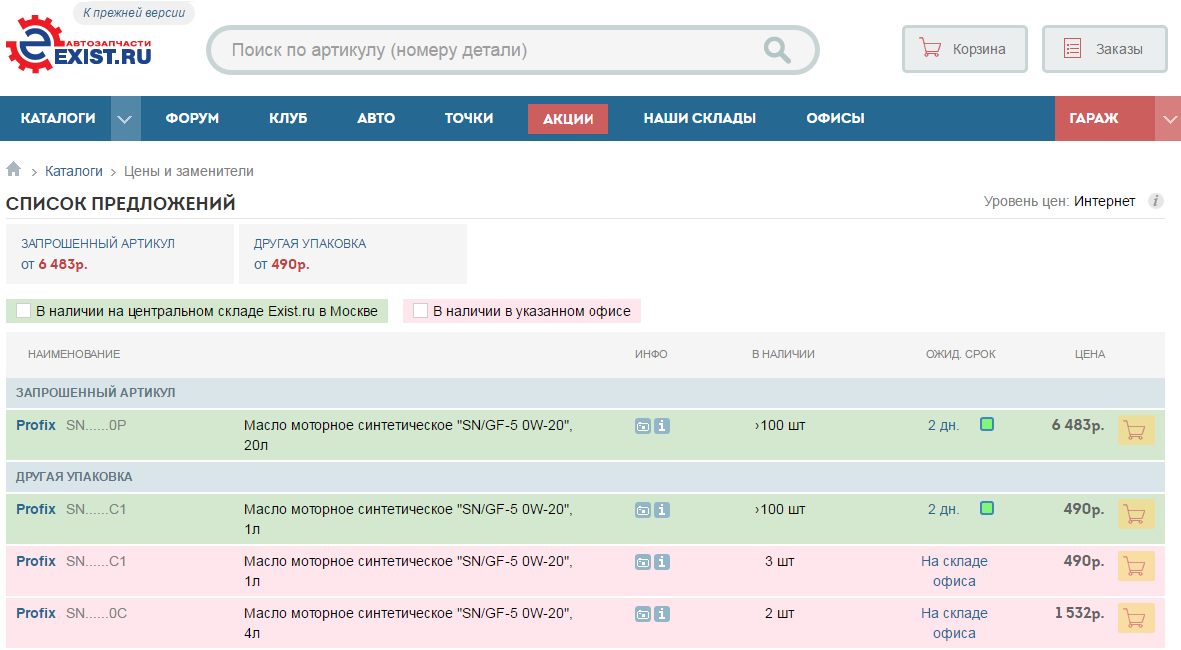Click the Exist.ru logo
The width and height of the screenshot is (1181, 650).
click(x=79, y=44)
